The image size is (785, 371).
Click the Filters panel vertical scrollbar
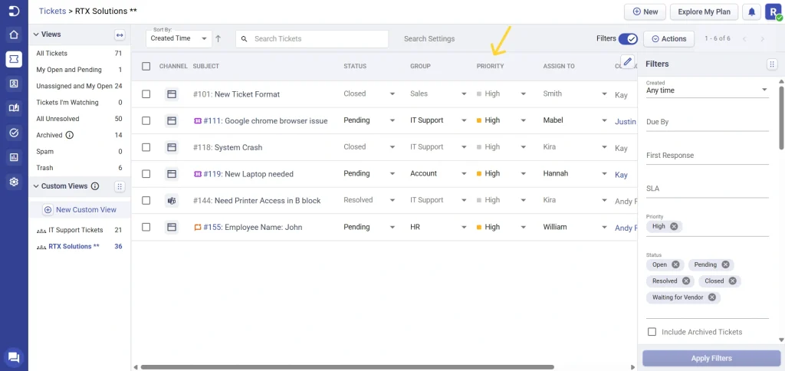coord(781,117)
